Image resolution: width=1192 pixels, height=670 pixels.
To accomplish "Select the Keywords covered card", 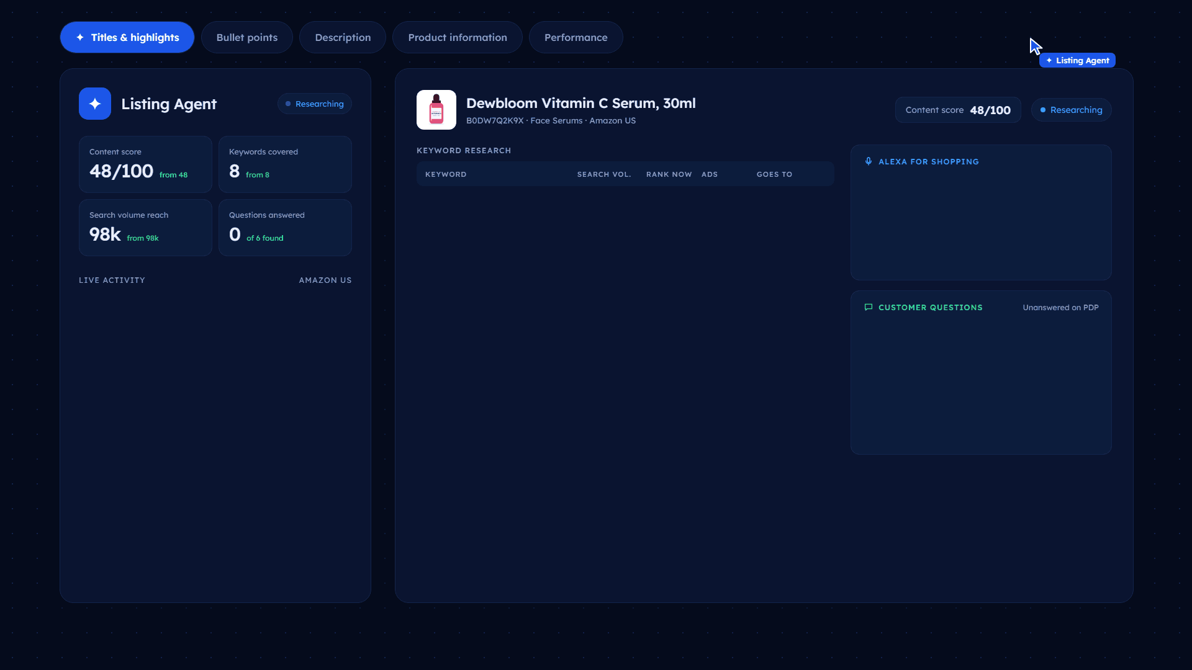I will (285, 164).
